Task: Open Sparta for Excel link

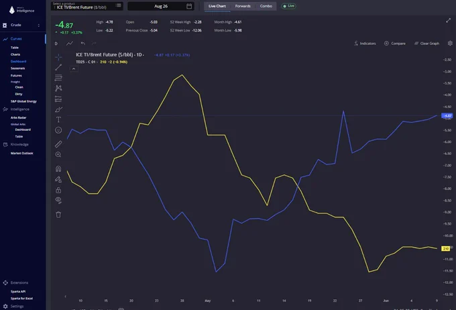Action: click(x=21, y=299)
